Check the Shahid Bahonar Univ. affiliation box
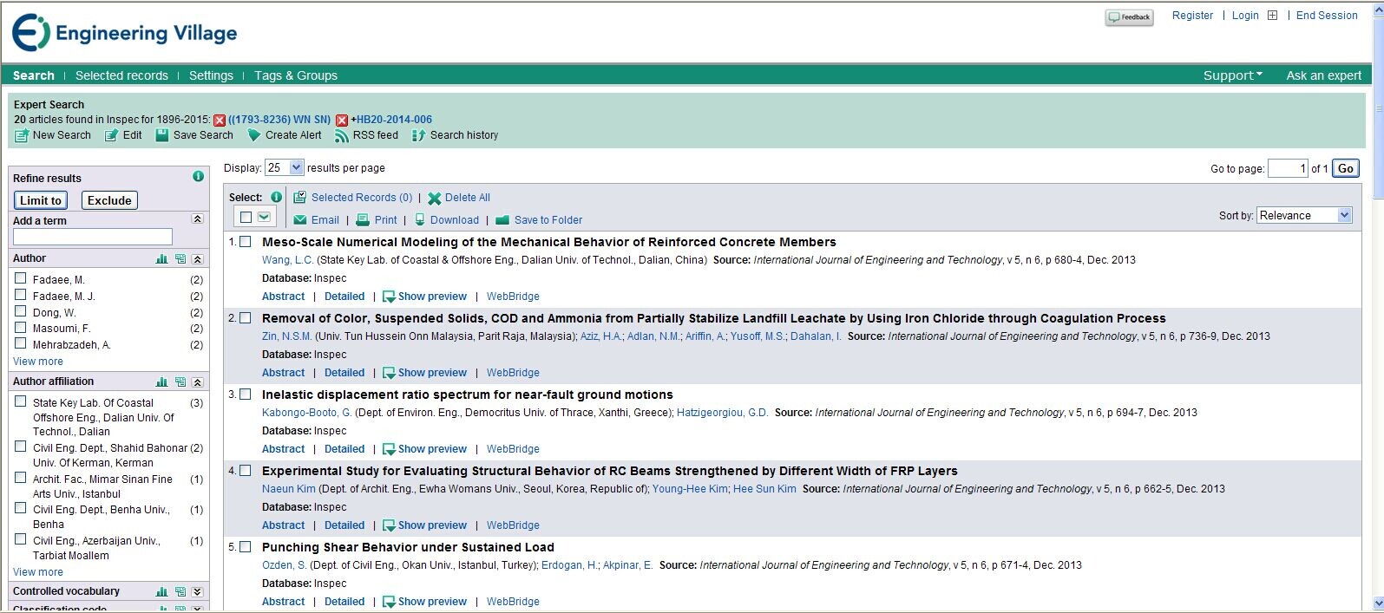This screenshot has width=1384, height=613. [x=21, y=447]
